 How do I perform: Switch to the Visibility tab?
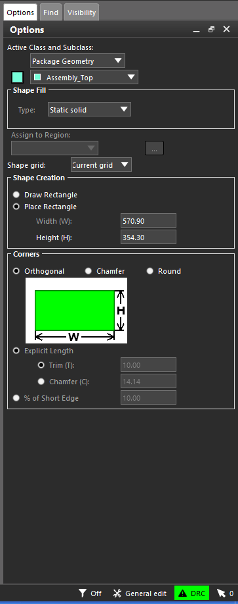(x=81, y=13)
